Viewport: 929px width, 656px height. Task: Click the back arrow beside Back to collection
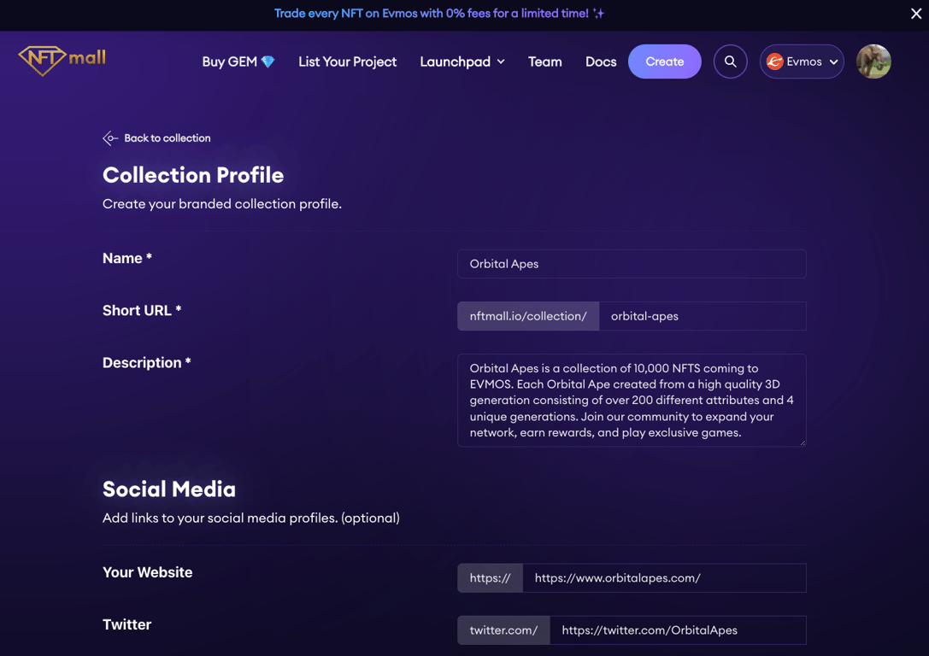(x=109, y=138)
